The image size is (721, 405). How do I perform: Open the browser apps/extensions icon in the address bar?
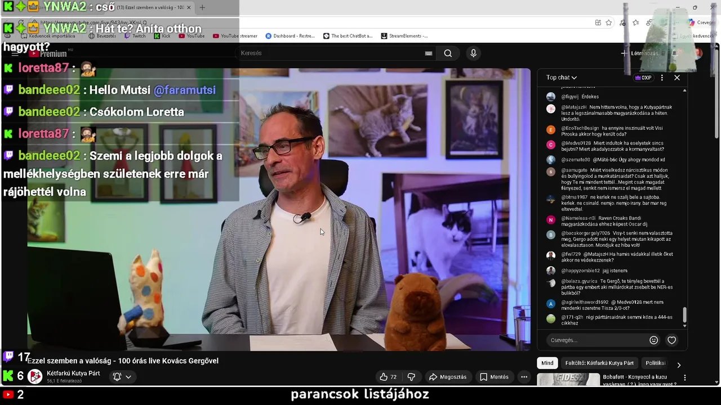pyautogui.click(x=598, y=22)
